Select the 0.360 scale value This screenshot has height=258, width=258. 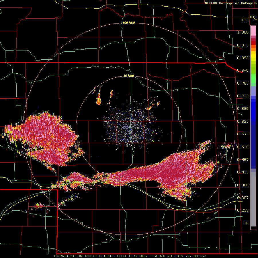[243, 185]
